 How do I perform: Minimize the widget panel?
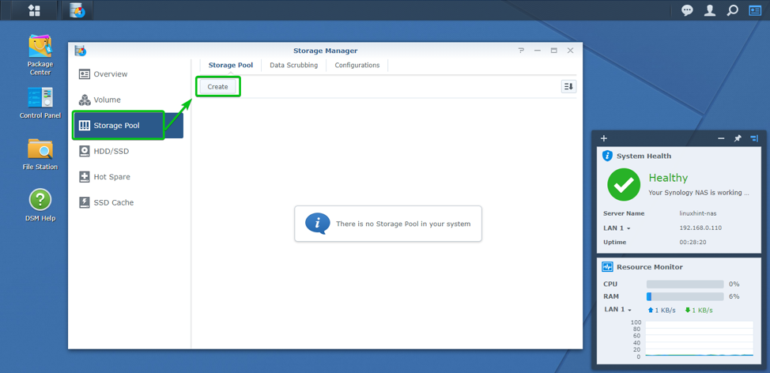click(721, 138)
